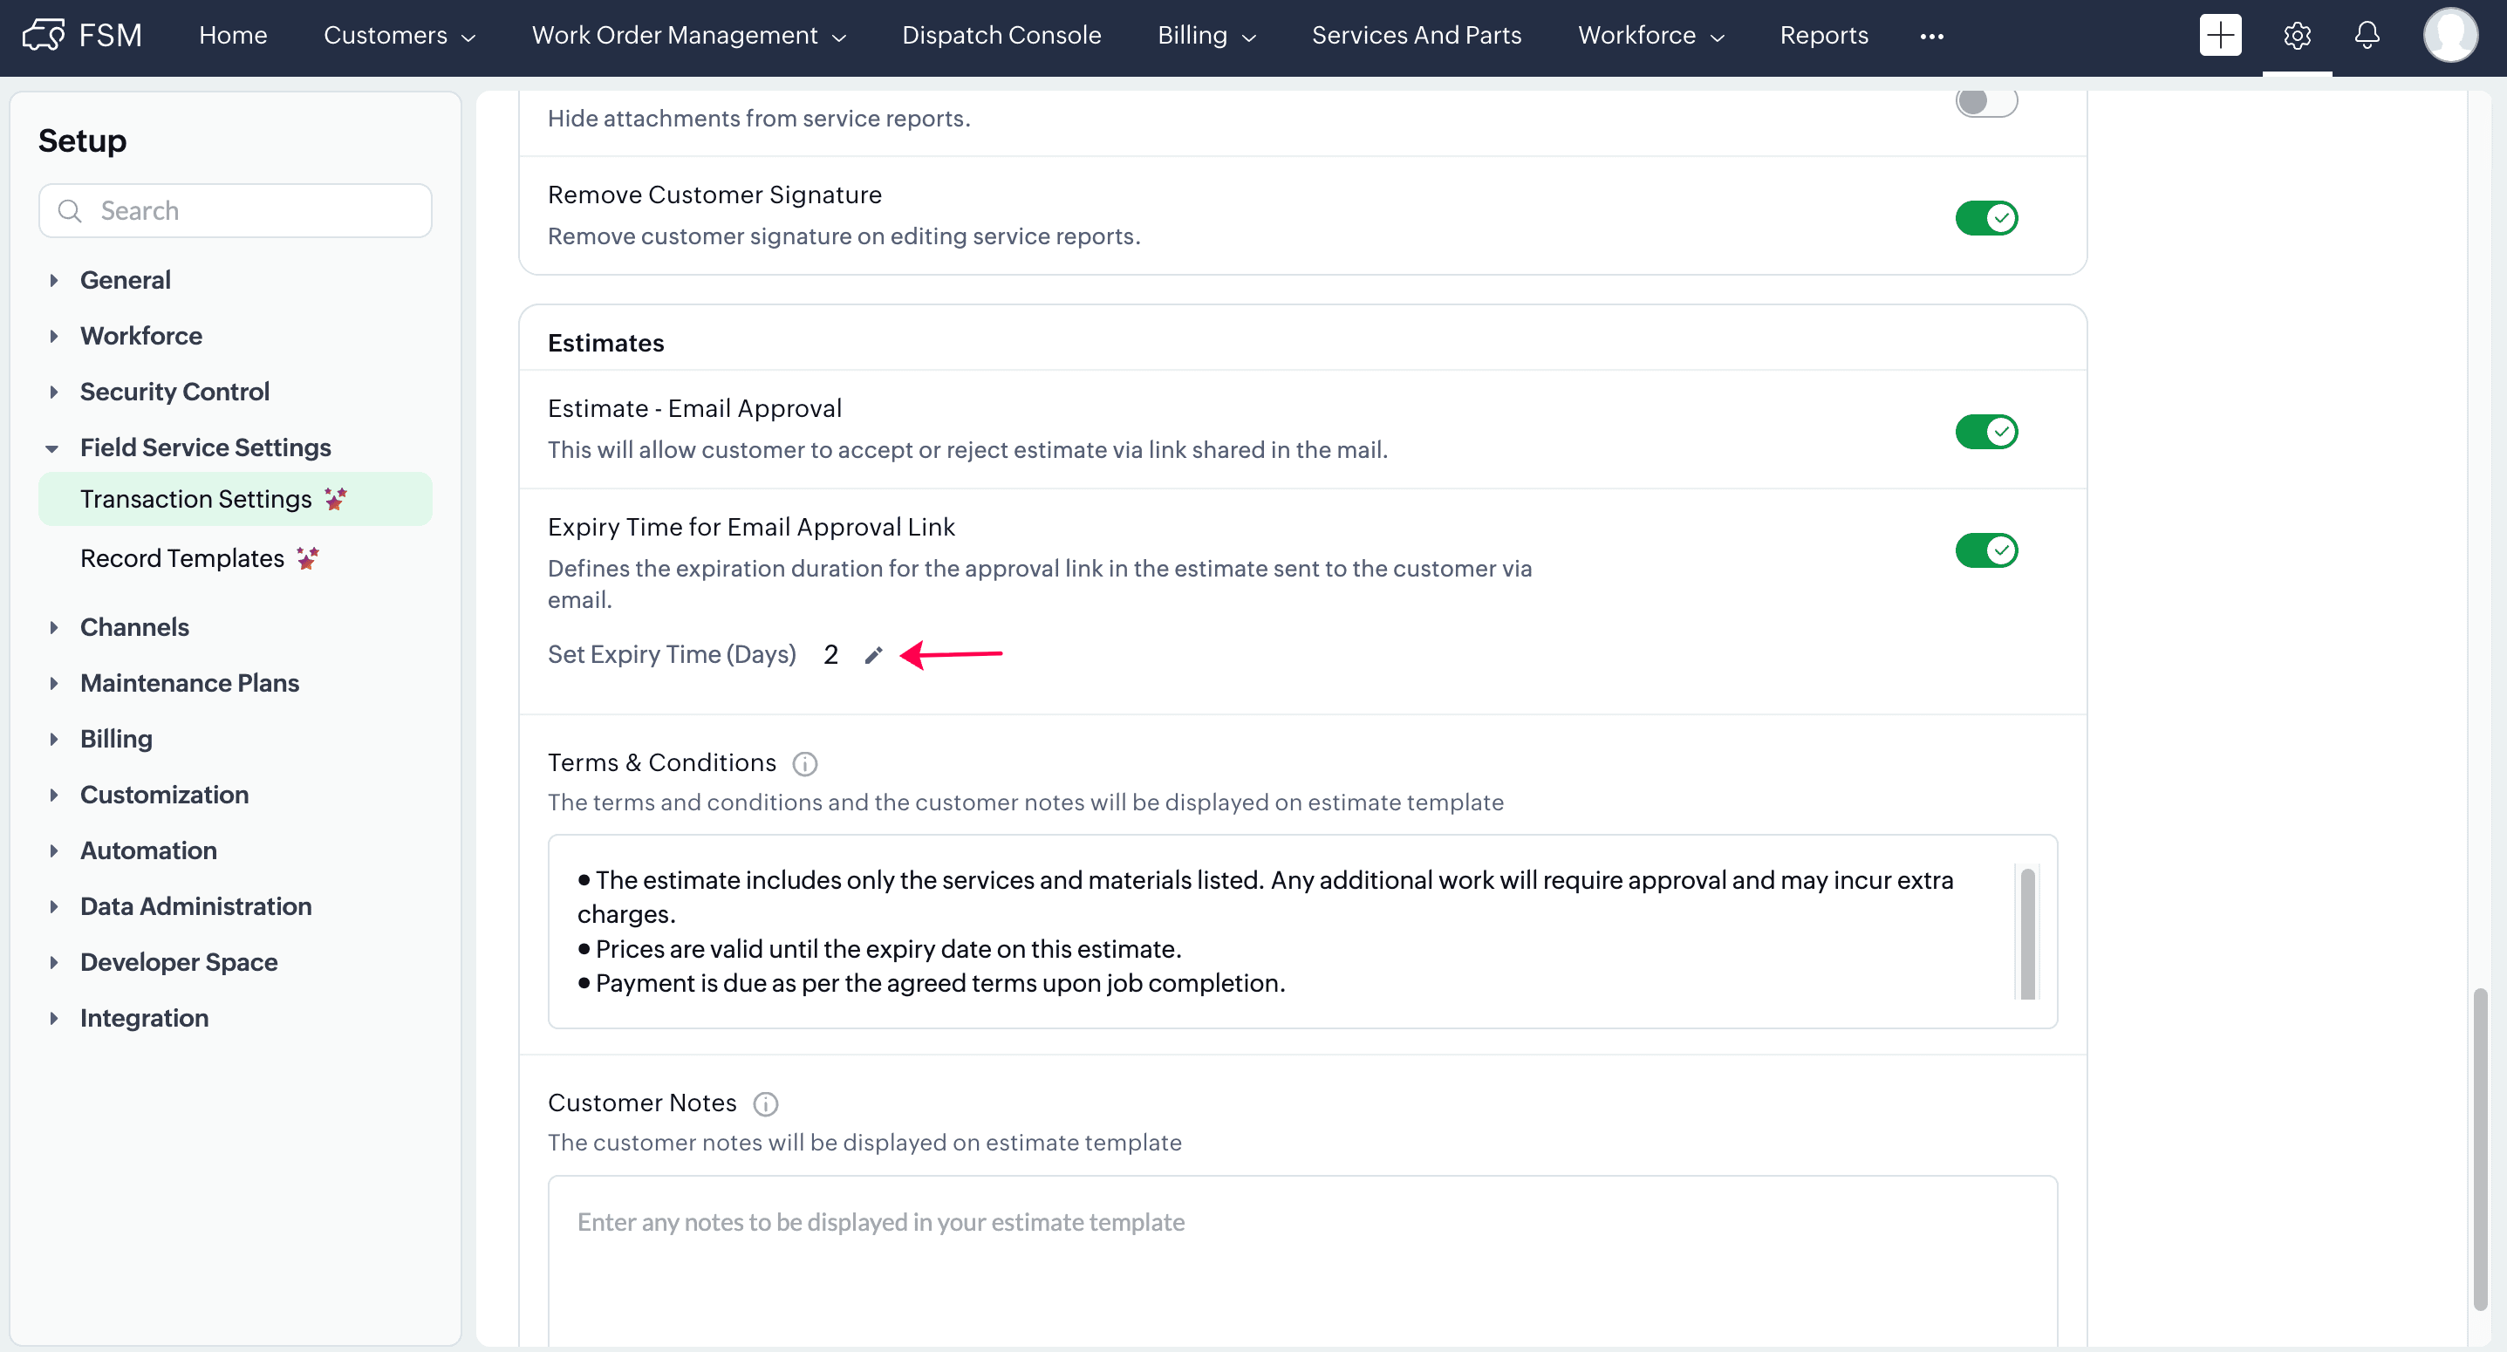This screenshot has height=1352, width=2507.
Task: Open the Work Order Management dropdown
Action: tap(688, 36)
